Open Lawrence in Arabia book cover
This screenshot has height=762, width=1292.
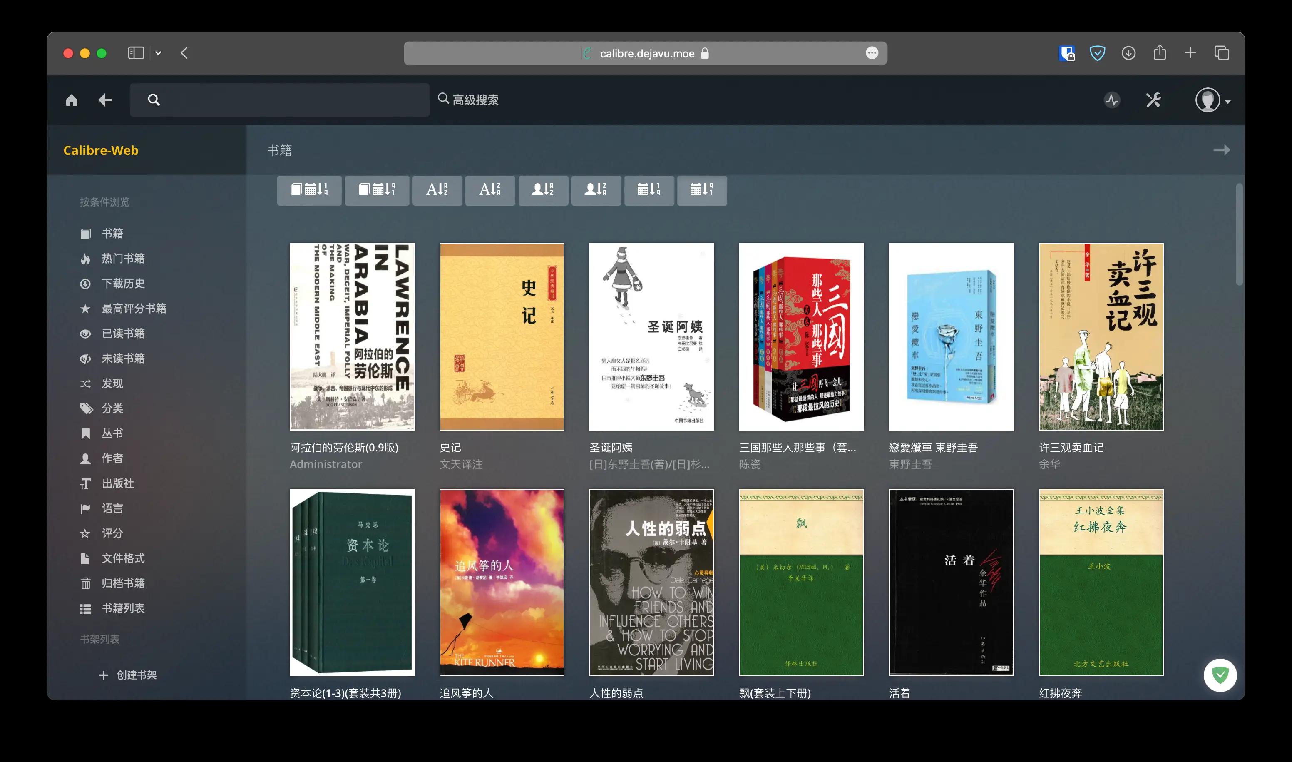click(352, 337)
